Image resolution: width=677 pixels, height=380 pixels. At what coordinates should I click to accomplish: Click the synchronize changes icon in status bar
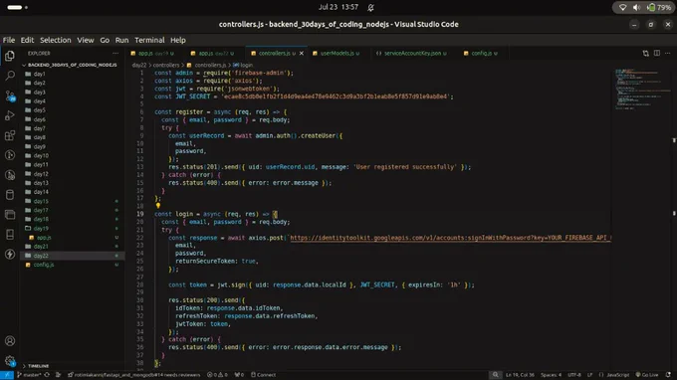[47, 375]
